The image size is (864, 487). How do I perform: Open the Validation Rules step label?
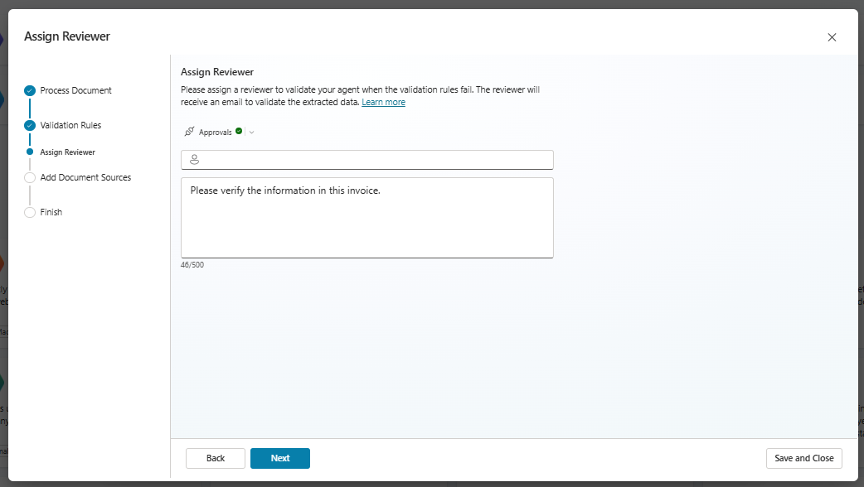[x=70, y=125]
